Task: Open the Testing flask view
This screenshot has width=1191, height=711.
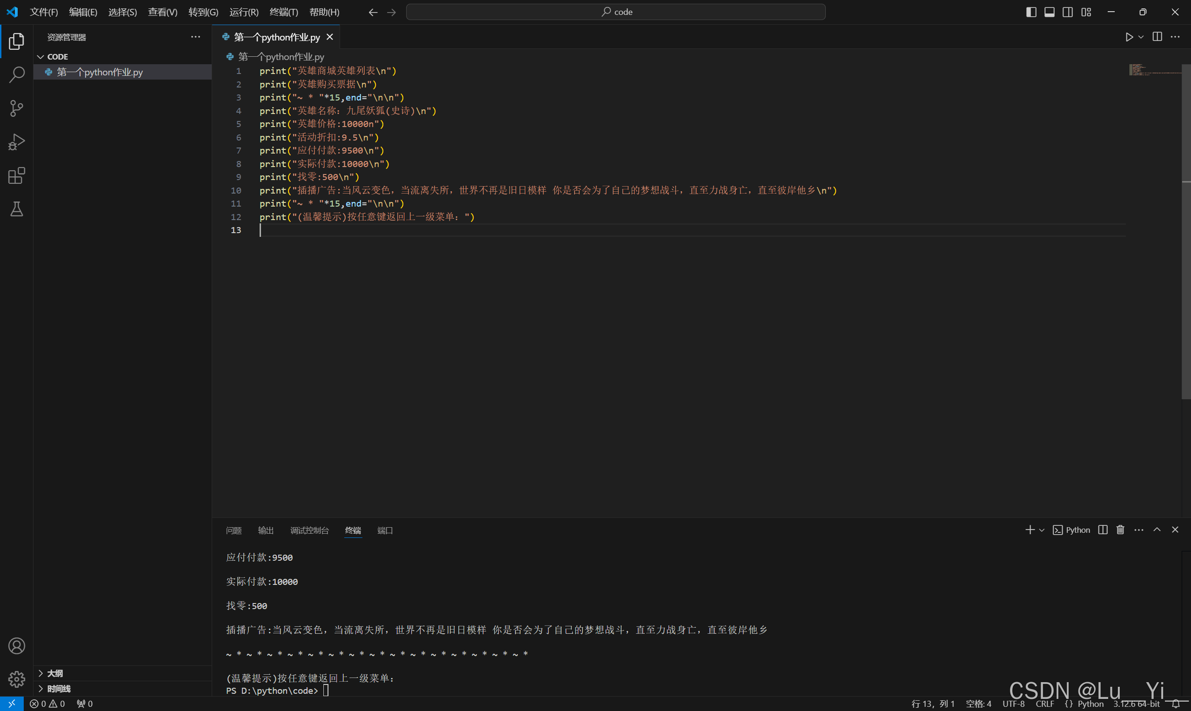Action: [17, 209]
